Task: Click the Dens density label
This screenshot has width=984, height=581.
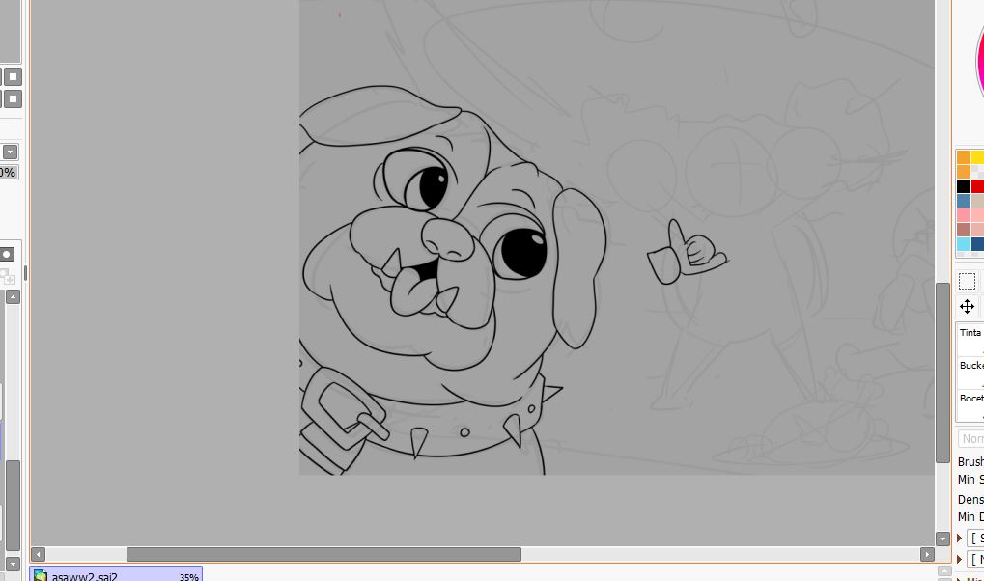Action: 970,499
